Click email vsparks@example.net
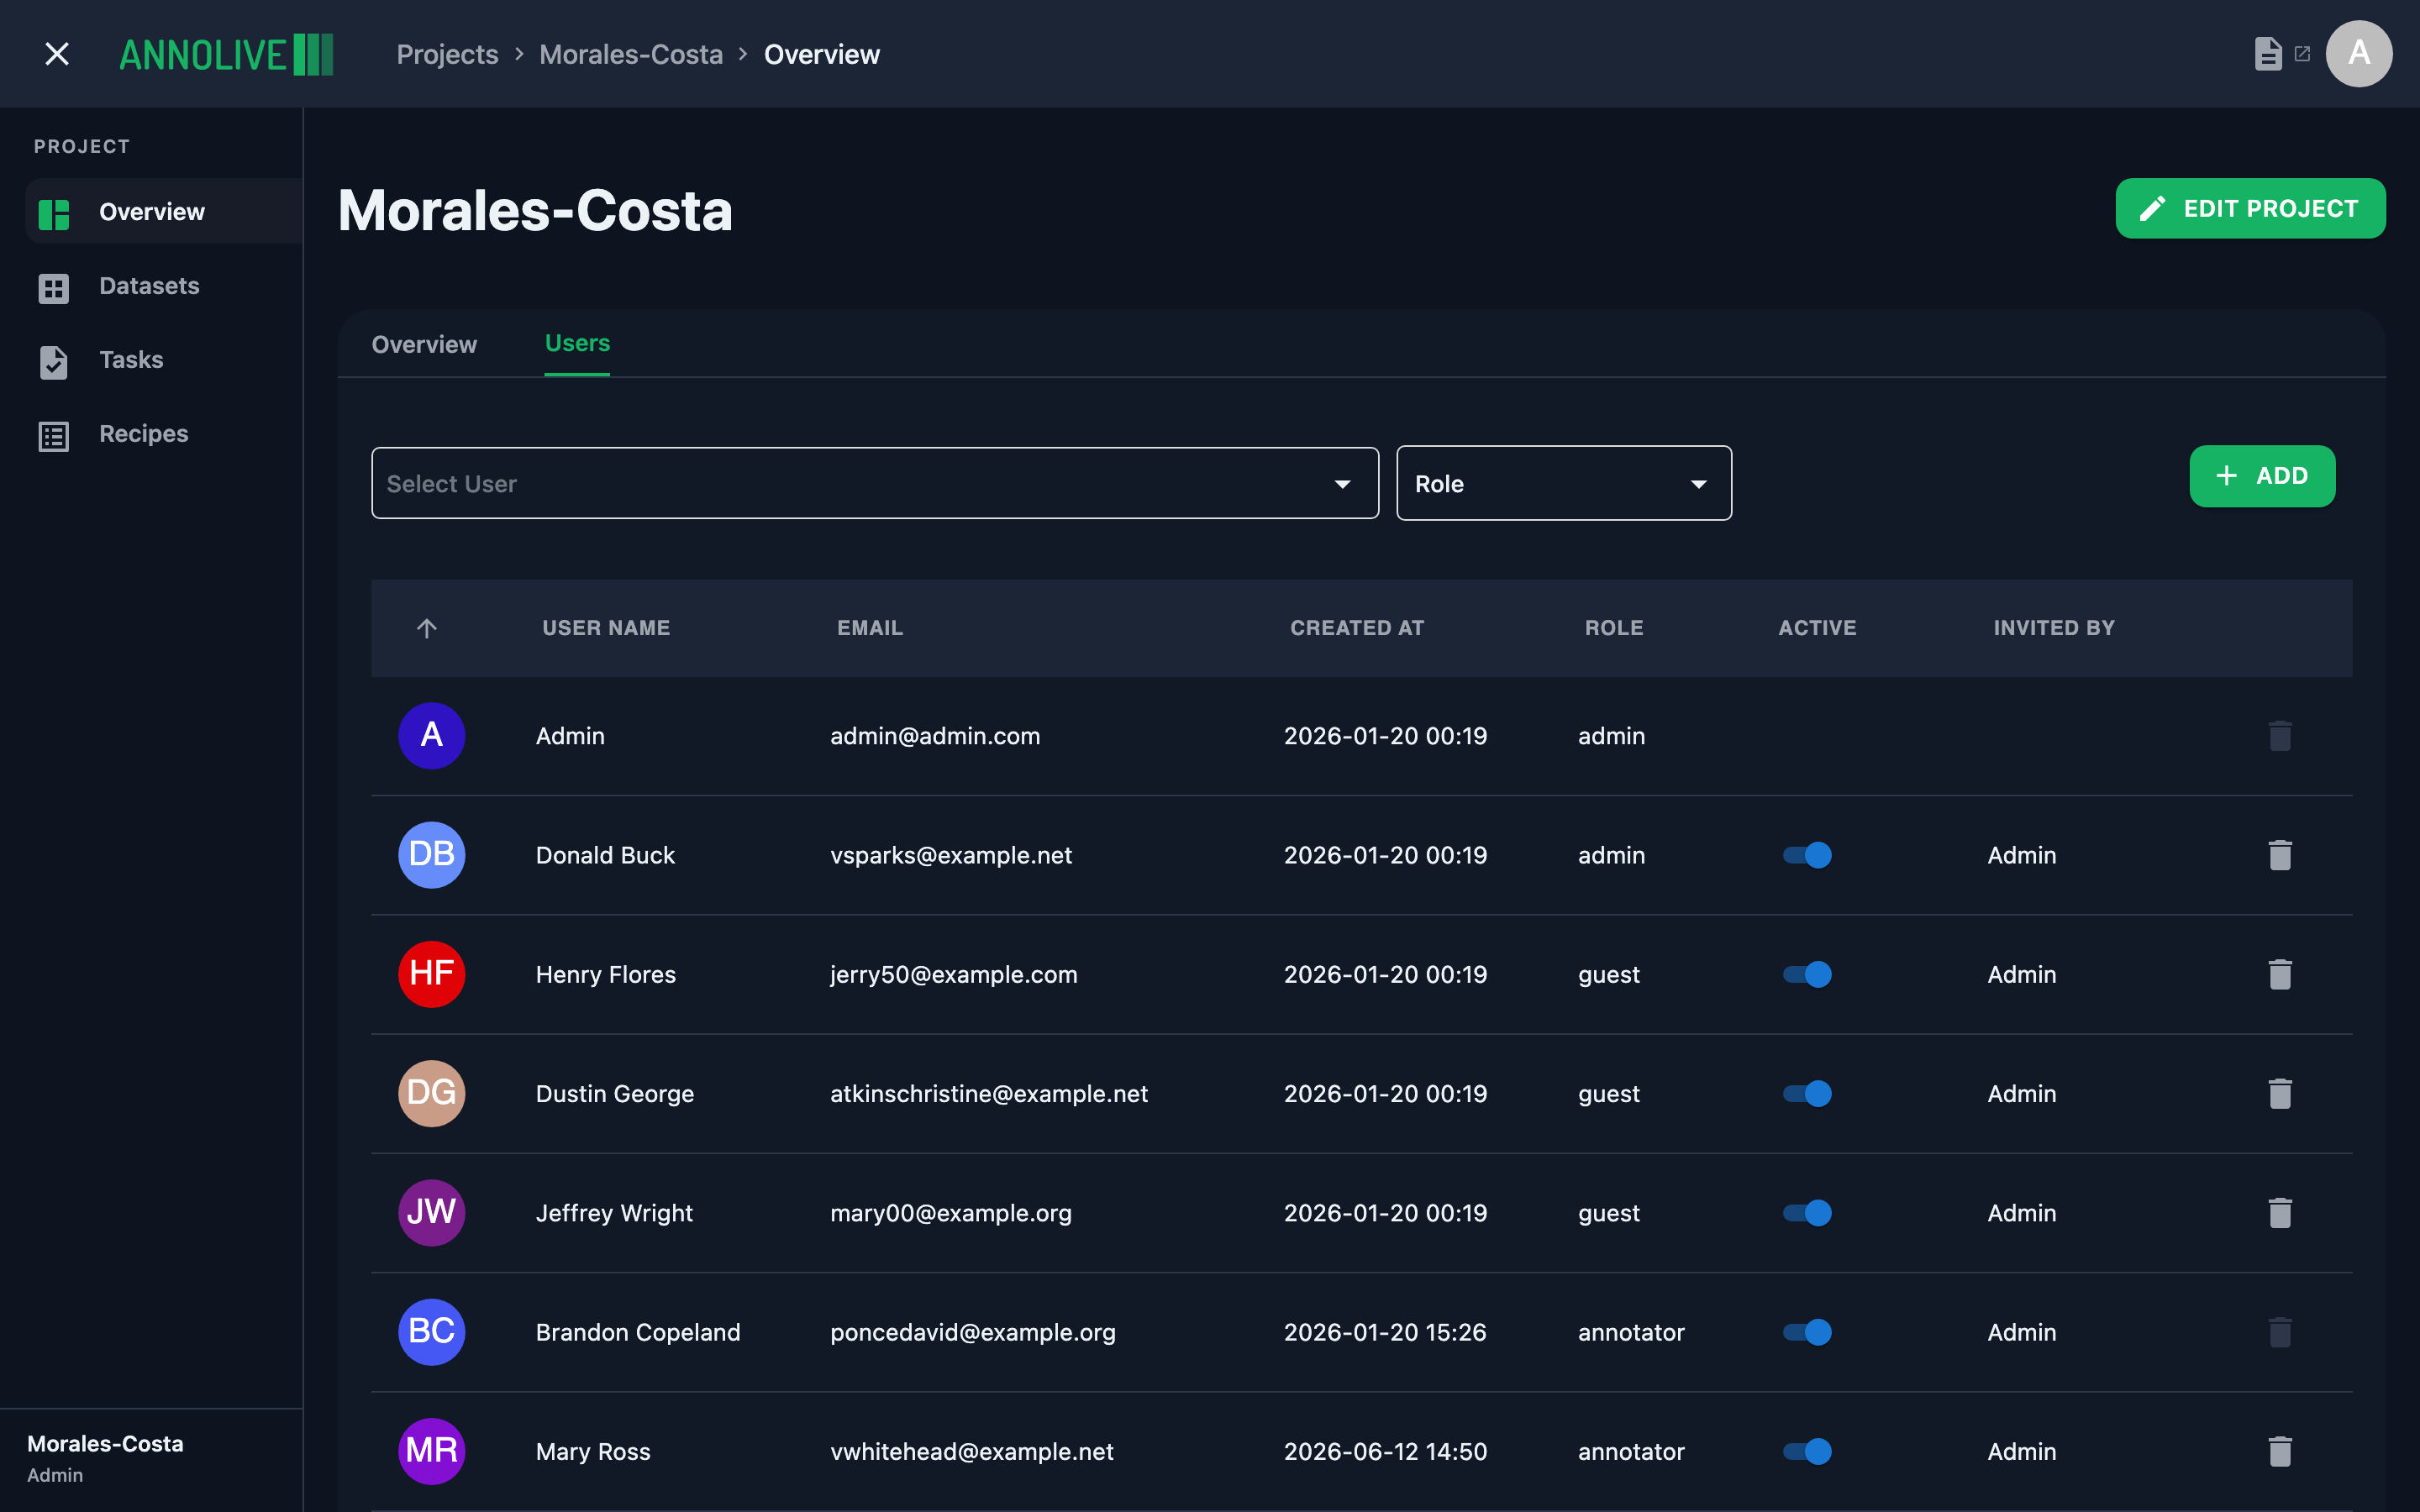 [951, 855]
